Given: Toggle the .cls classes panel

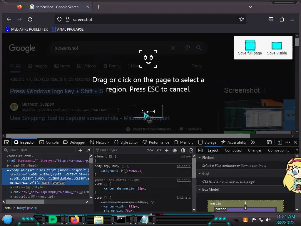Looking at the screenshot, I should pyautogui.click(x=158, y=150).
